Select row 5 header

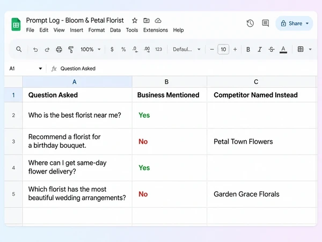13,194
